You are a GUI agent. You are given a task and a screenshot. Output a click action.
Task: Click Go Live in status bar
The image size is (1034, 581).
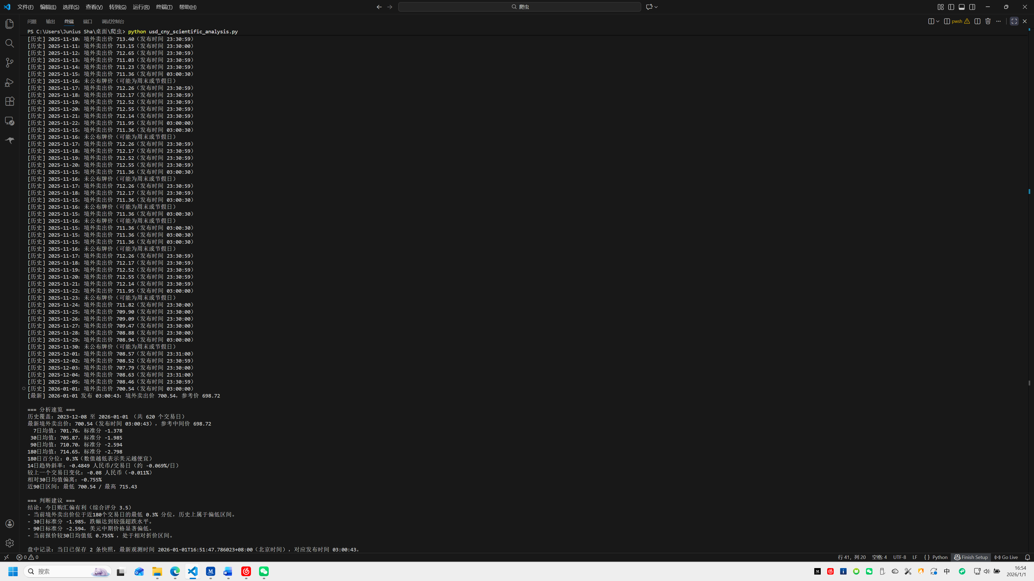(1006, 557)
